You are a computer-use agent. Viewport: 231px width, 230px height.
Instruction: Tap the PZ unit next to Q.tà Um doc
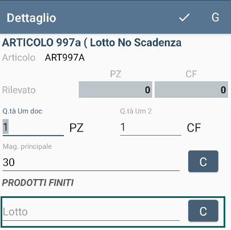pos(76,128)
